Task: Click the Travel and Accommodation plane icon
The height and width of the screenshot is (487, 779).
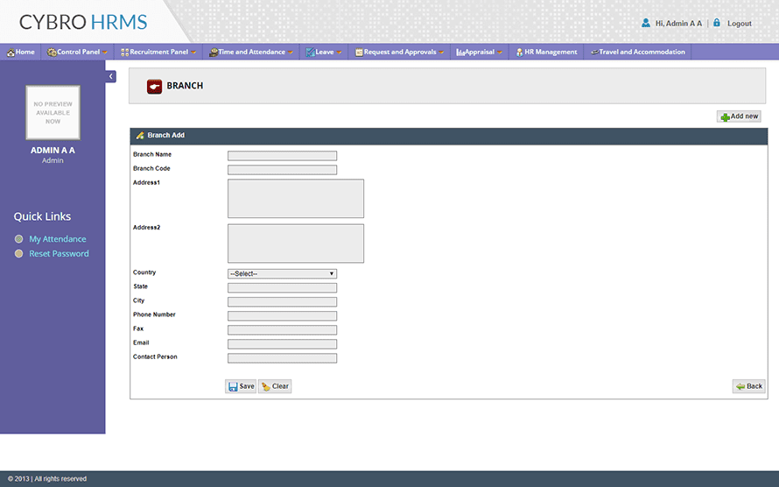Action: [594, 53]
